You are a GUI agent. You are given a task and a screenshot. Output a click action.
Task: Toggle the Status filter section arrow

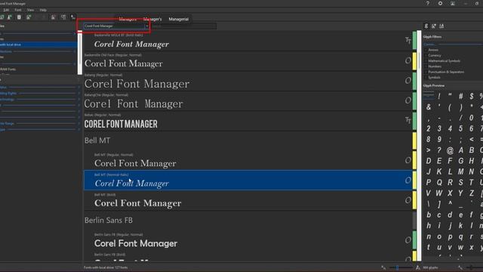point(78,88)
